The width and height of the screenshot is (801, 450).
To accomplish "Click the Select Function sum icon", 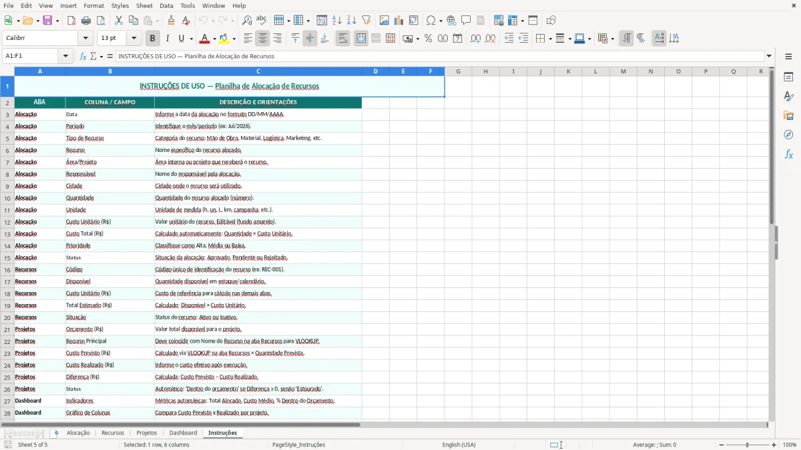I will point(93,56).
